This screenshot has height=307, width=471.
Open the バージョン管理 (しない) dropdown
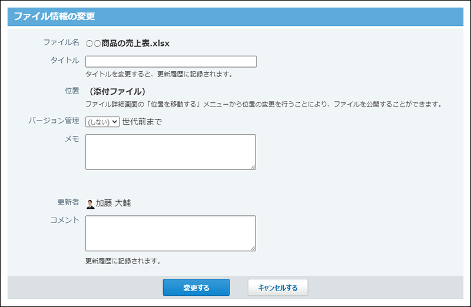[102, 122]
